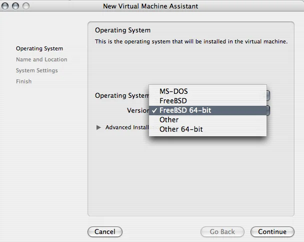Image resolution: width=304 pixels, height=242 pixels.
Task: Choose the Other 64-bit option
Action: pyautogui.click(x=181, y=129)
